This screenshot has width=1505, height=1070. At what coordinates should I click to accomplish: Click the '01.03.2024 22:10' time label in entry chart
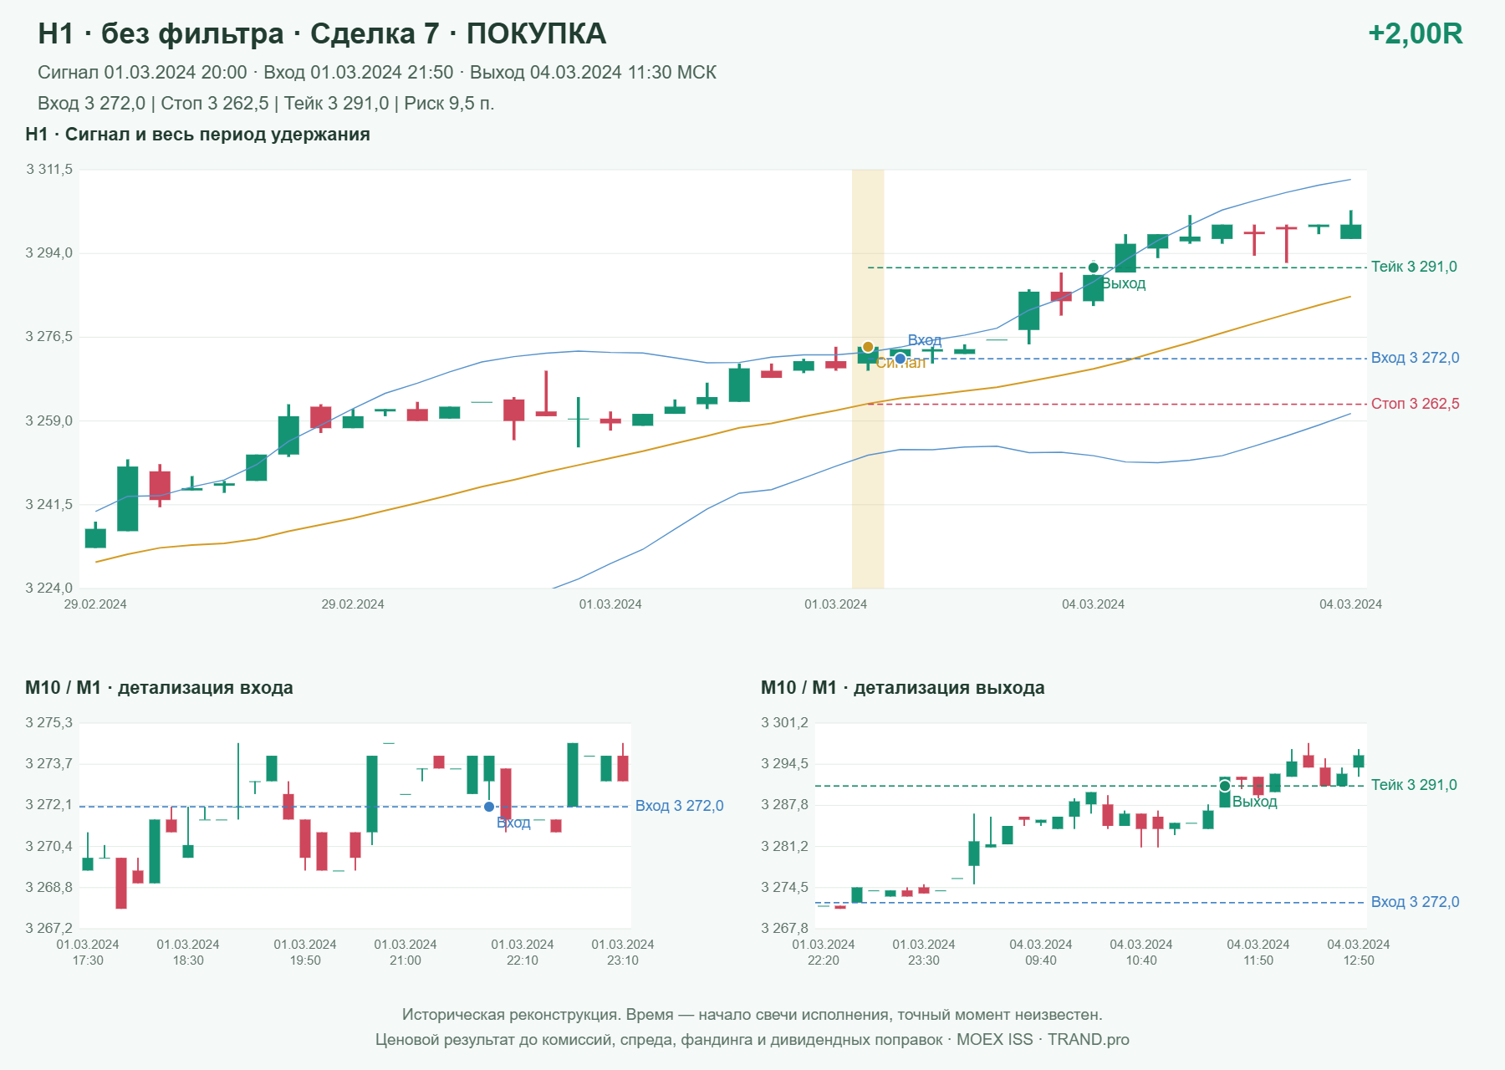(523, 952)
